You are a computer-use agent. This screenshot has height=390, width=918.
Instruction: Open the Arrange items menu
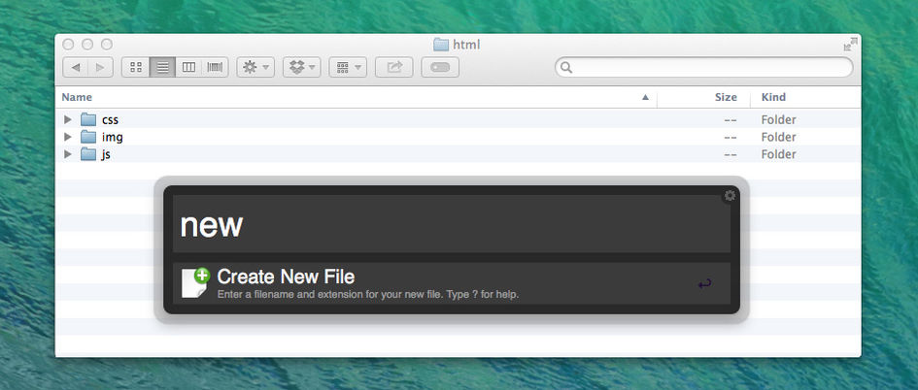[348, 67]
